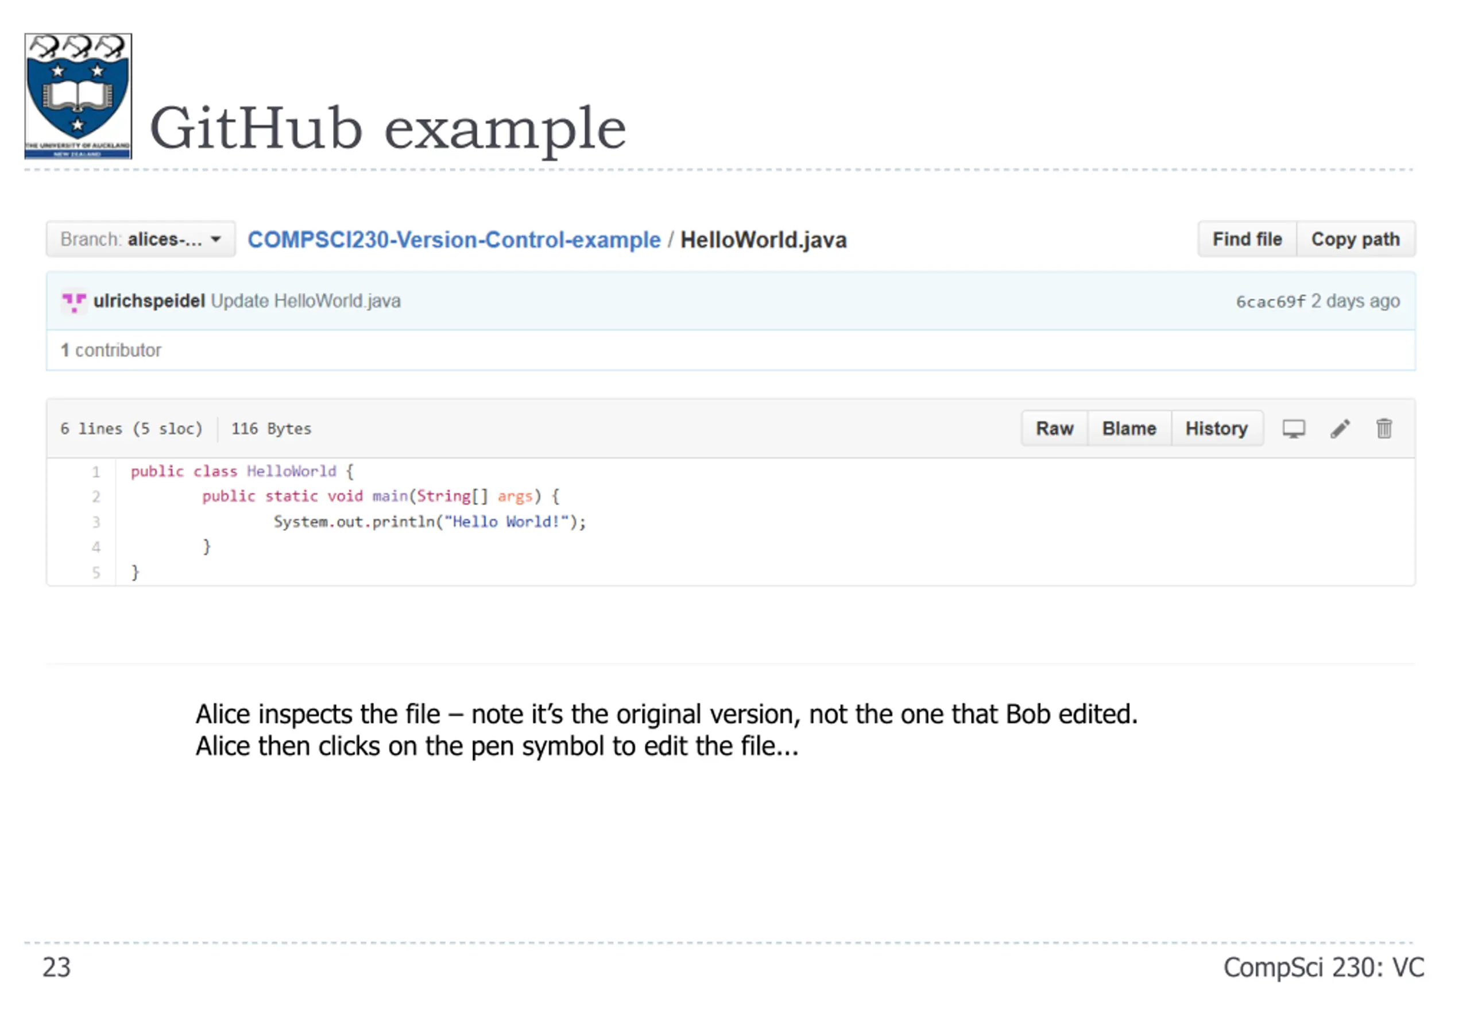This screenshot has height=1018, width=1470.
Task: Select line number 4 in the code
Action: point(96,547)
